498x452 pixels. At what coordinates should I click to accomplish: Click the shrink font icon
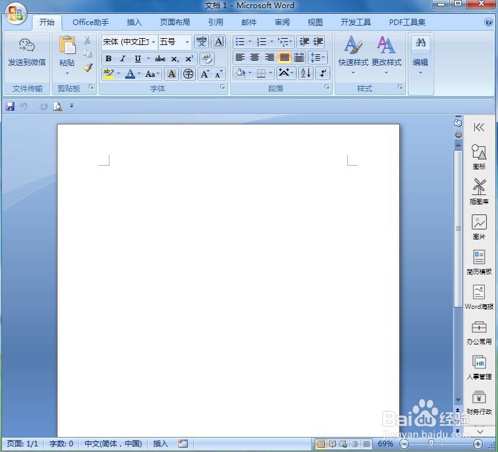point(218,74)
